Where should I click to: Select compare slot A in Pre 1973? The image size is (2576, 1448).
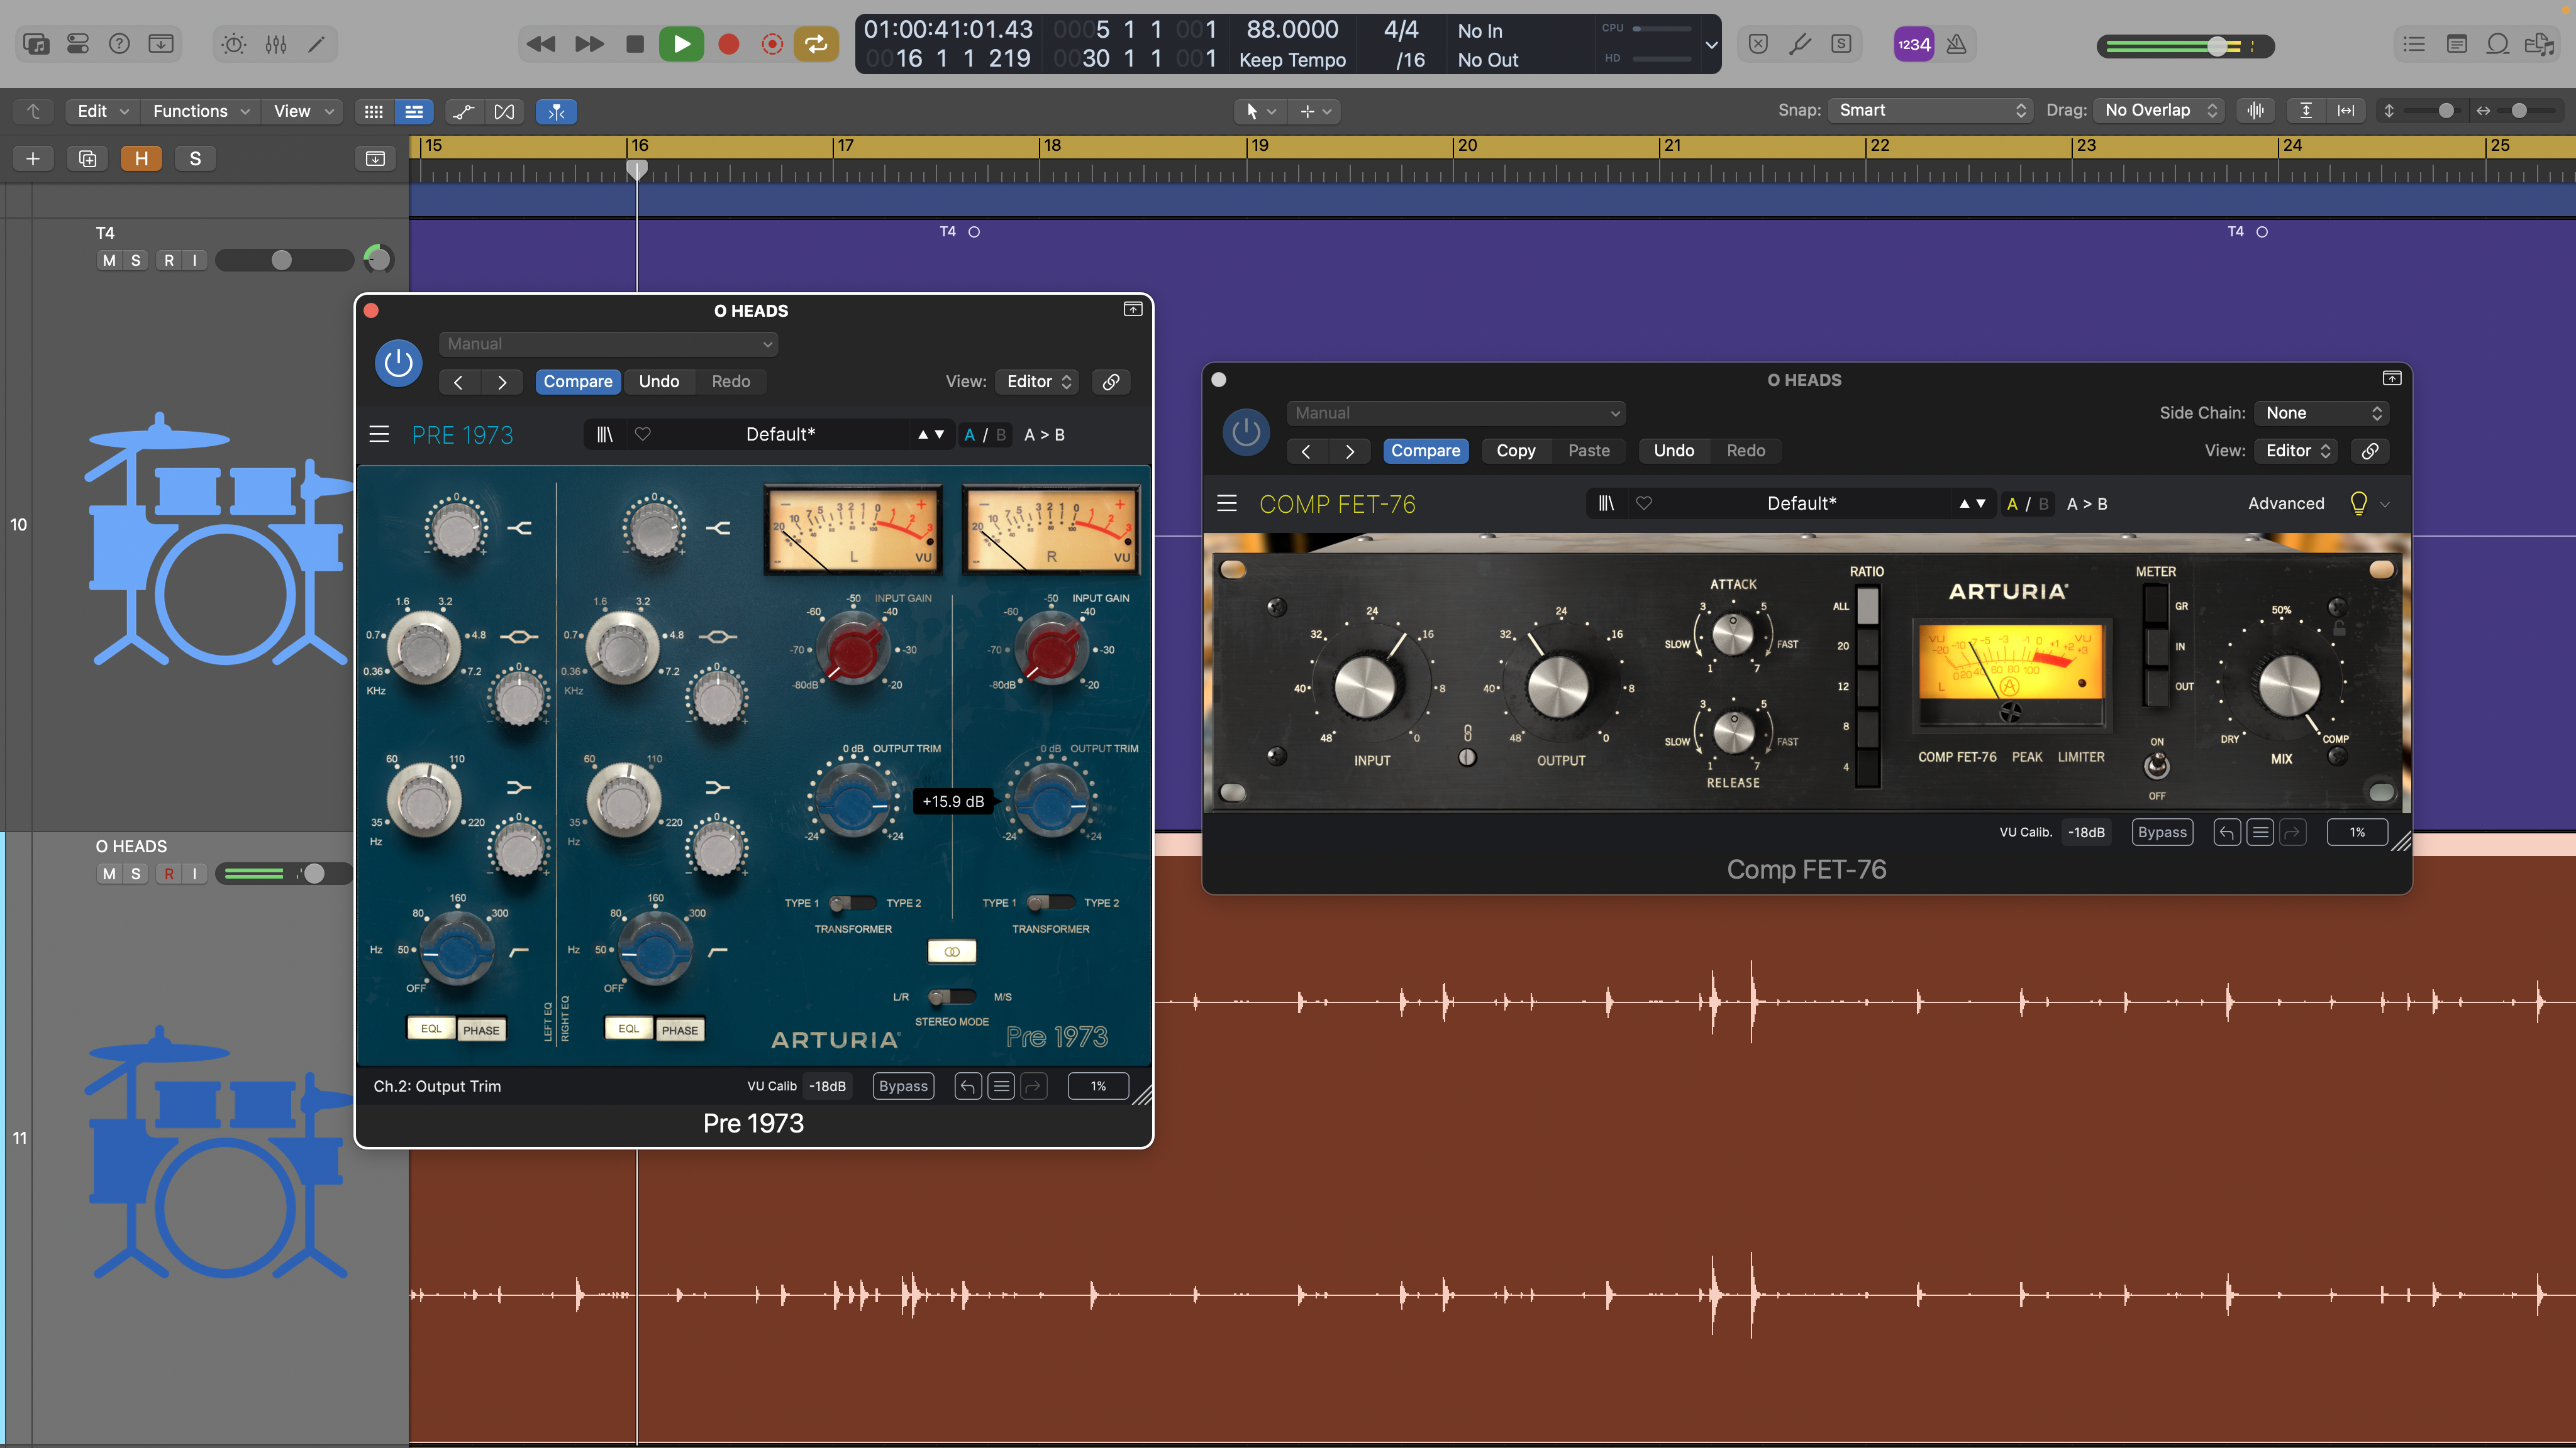click(969, 434)
